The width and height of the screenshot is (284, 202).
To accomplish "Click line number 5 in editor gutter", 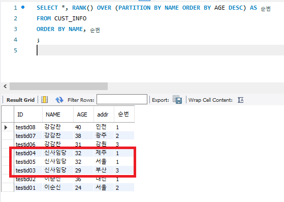I will click(x=16, y=50).
